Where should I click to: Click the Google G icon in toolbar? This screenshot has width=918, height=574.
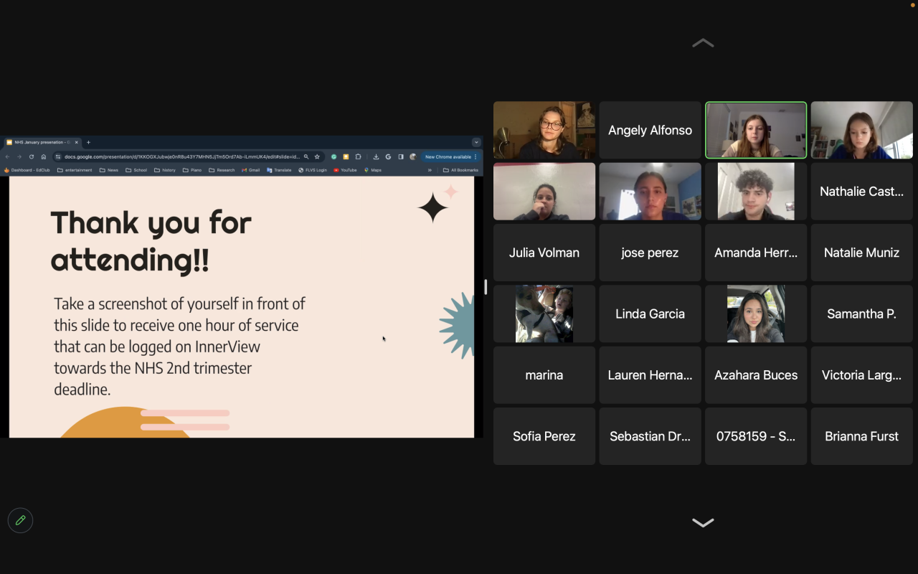click(x=388, y=156)
